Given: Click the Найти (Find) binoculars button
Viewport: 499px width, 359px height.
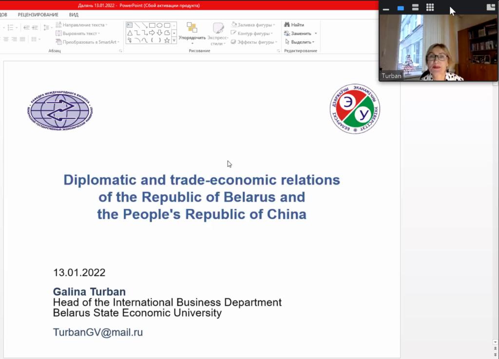Looking at the screenshot, I should click(294, 25).
